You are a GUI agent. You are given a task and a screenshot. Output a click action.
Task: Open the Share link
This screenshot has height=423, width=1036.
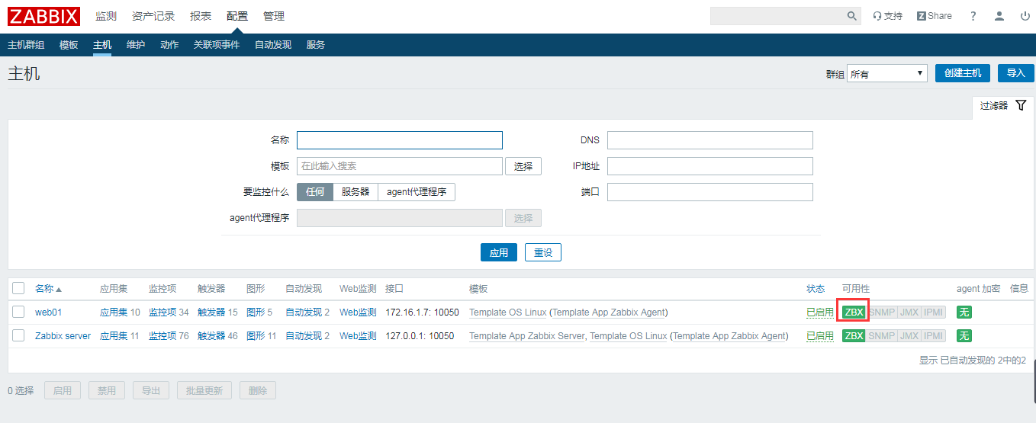[x=935, y=16]
